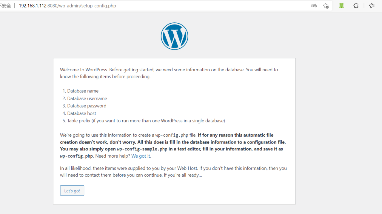The width and height of the screenshot is (382, 214).
Task: Click the "wp-config-sample.php" code text
Action: click(142, 149)
